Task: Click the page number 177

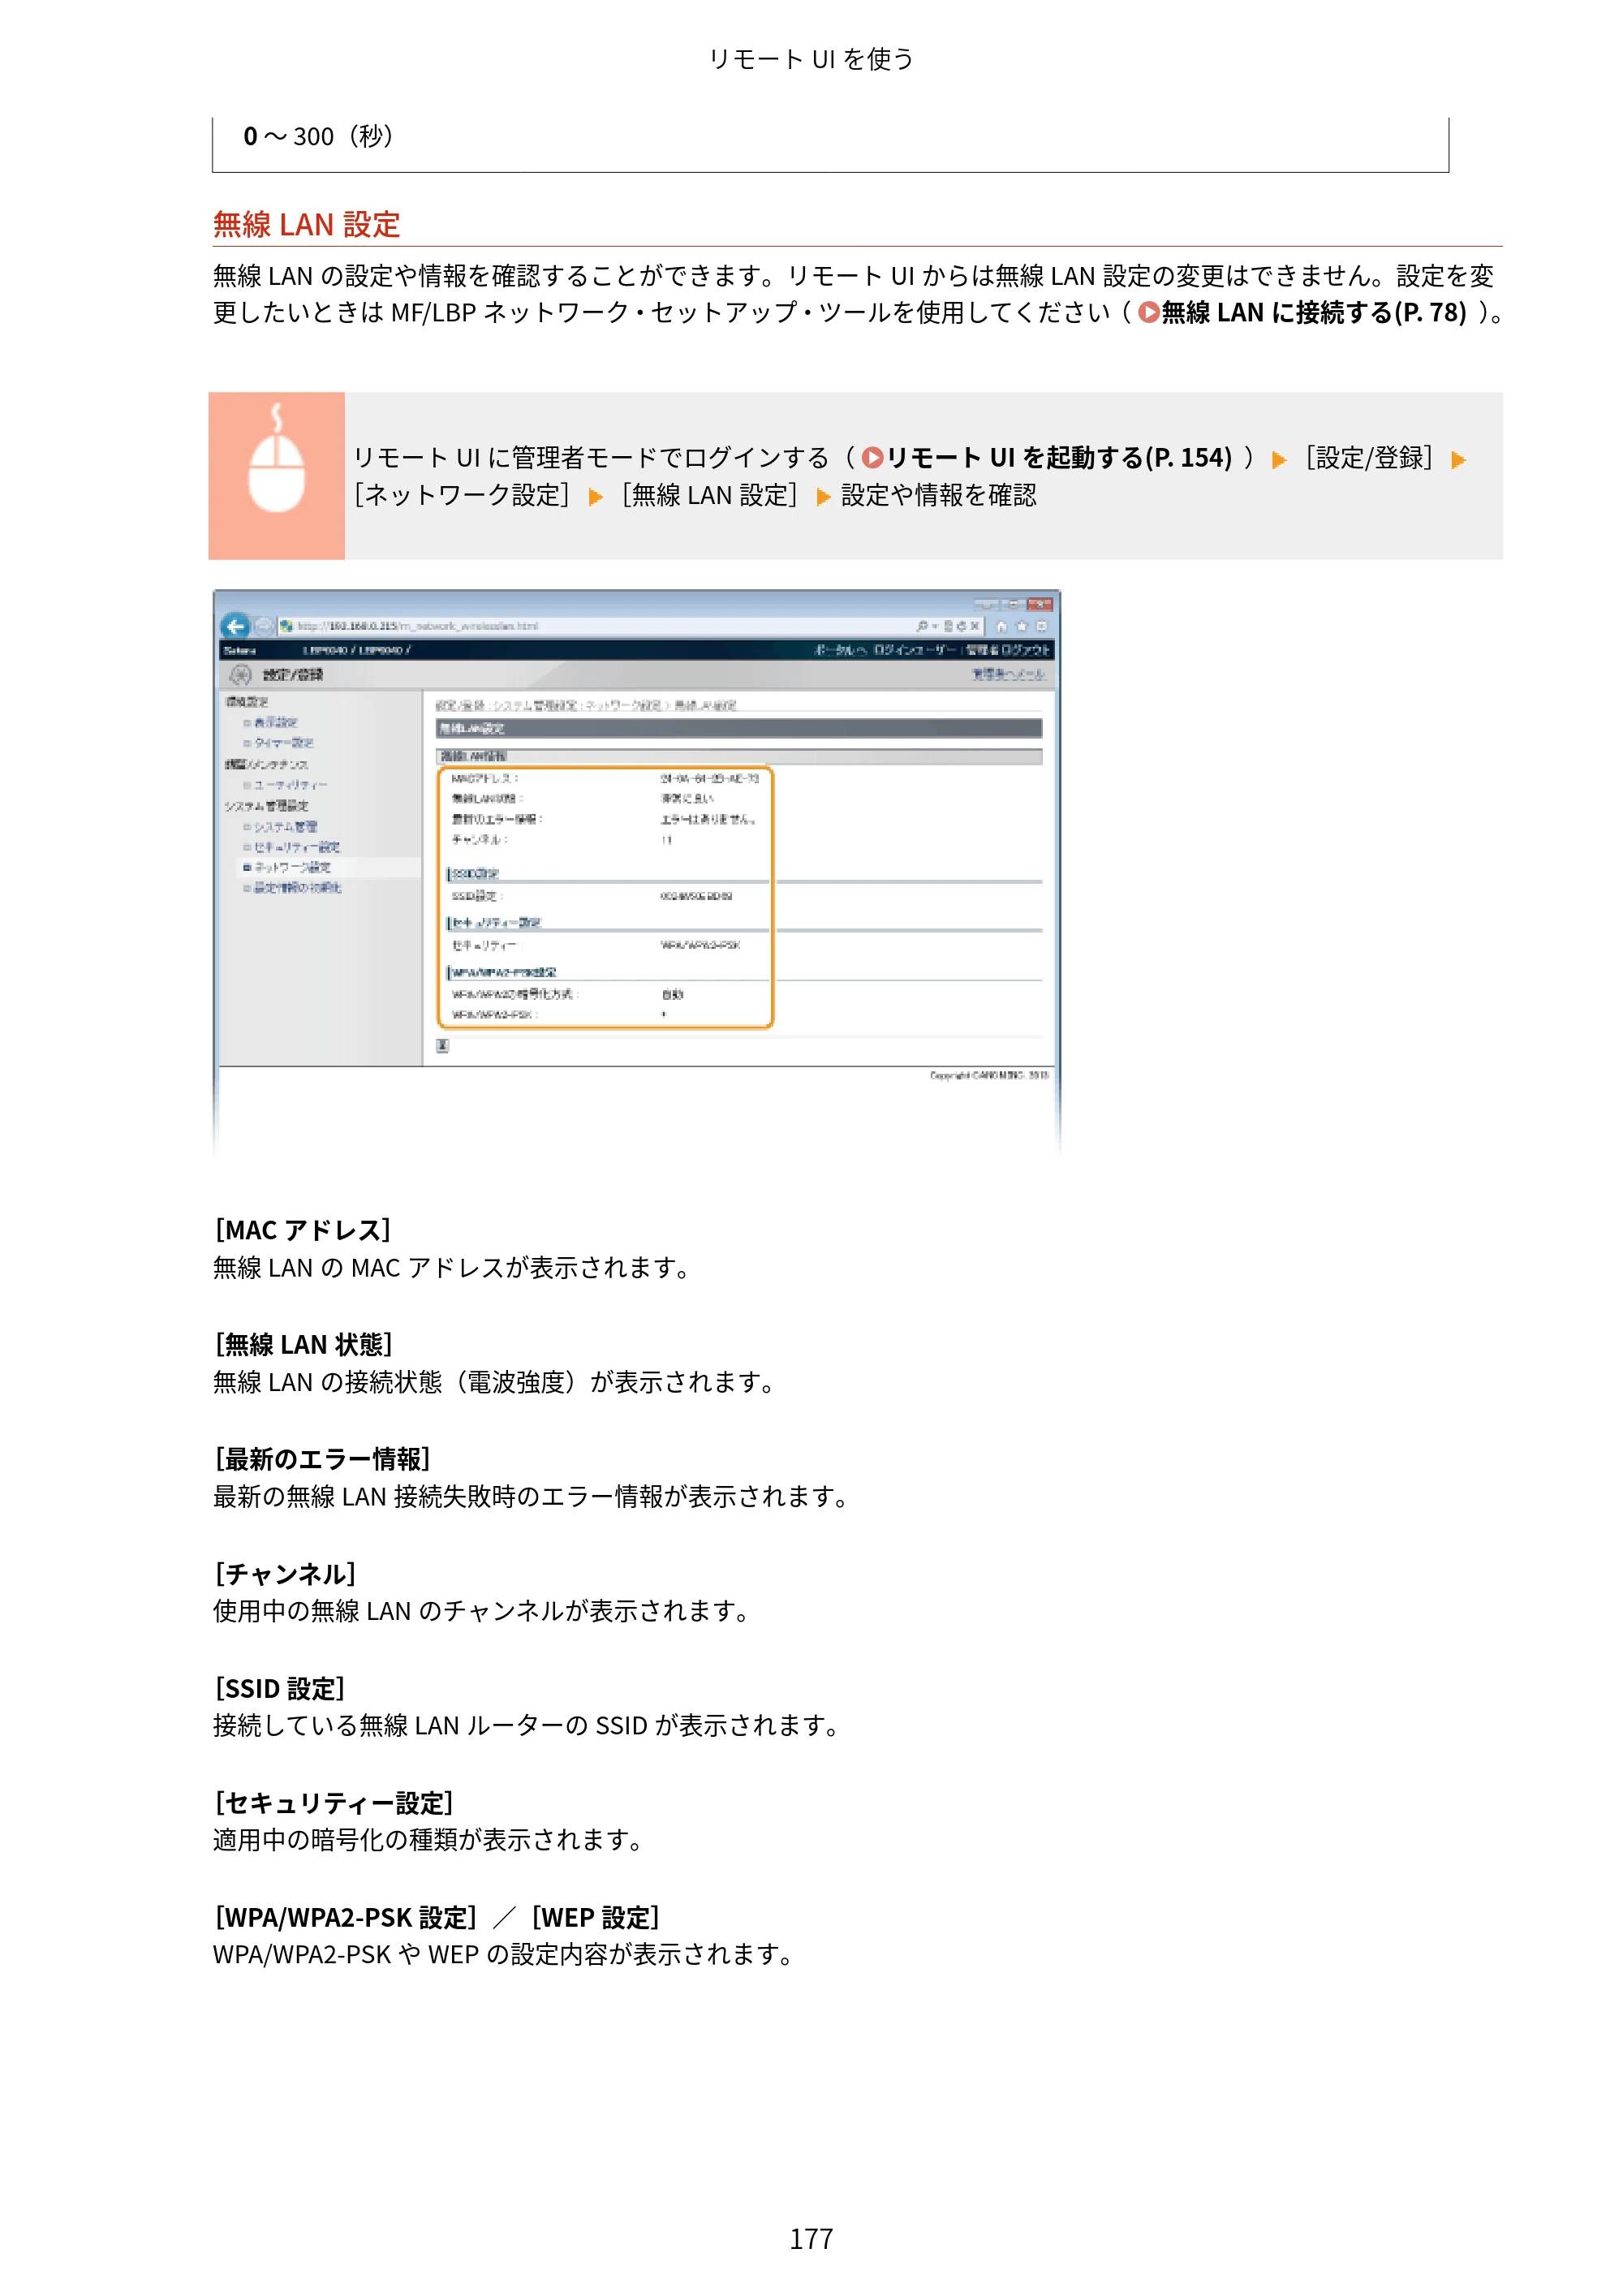Action: point(811,2239)
